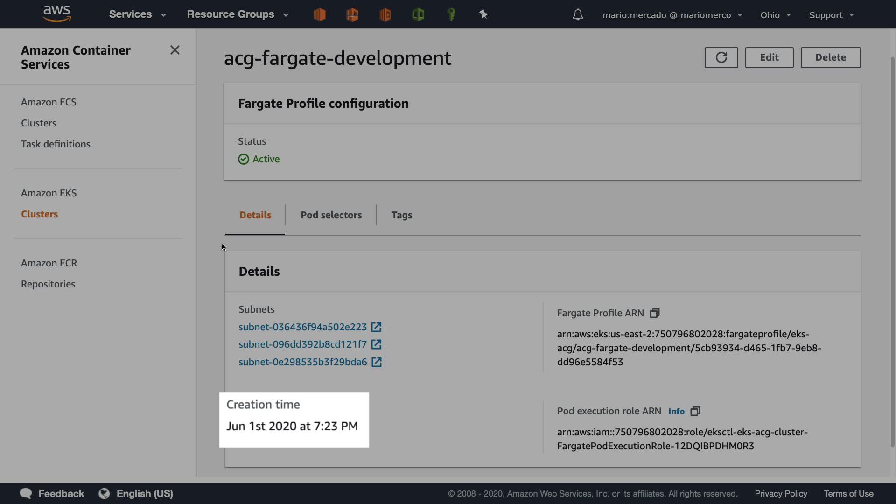This screenshot has height=504, width=896.
Task: Click the pushpin shortcut icon
Action: [x=483, y=15]
